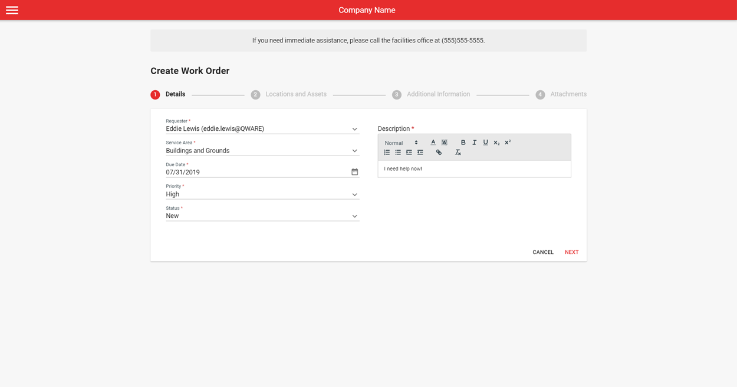Image resolution: width=737 pixels, height=387 pixels.
Task: Click the NEXT button
Action: pyautogui.click(x=571, y=252)
